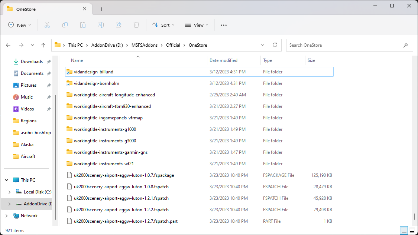The height and width of the screenshot is (235, 418).
Task: Click MSFSAddons in breadcrumb path
Action: [145, 45]
